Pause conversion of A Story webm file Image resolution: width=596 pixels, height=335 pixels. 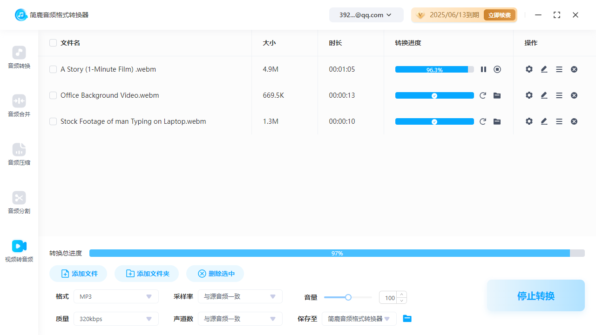pyautogui.click(x=483, y=69)
